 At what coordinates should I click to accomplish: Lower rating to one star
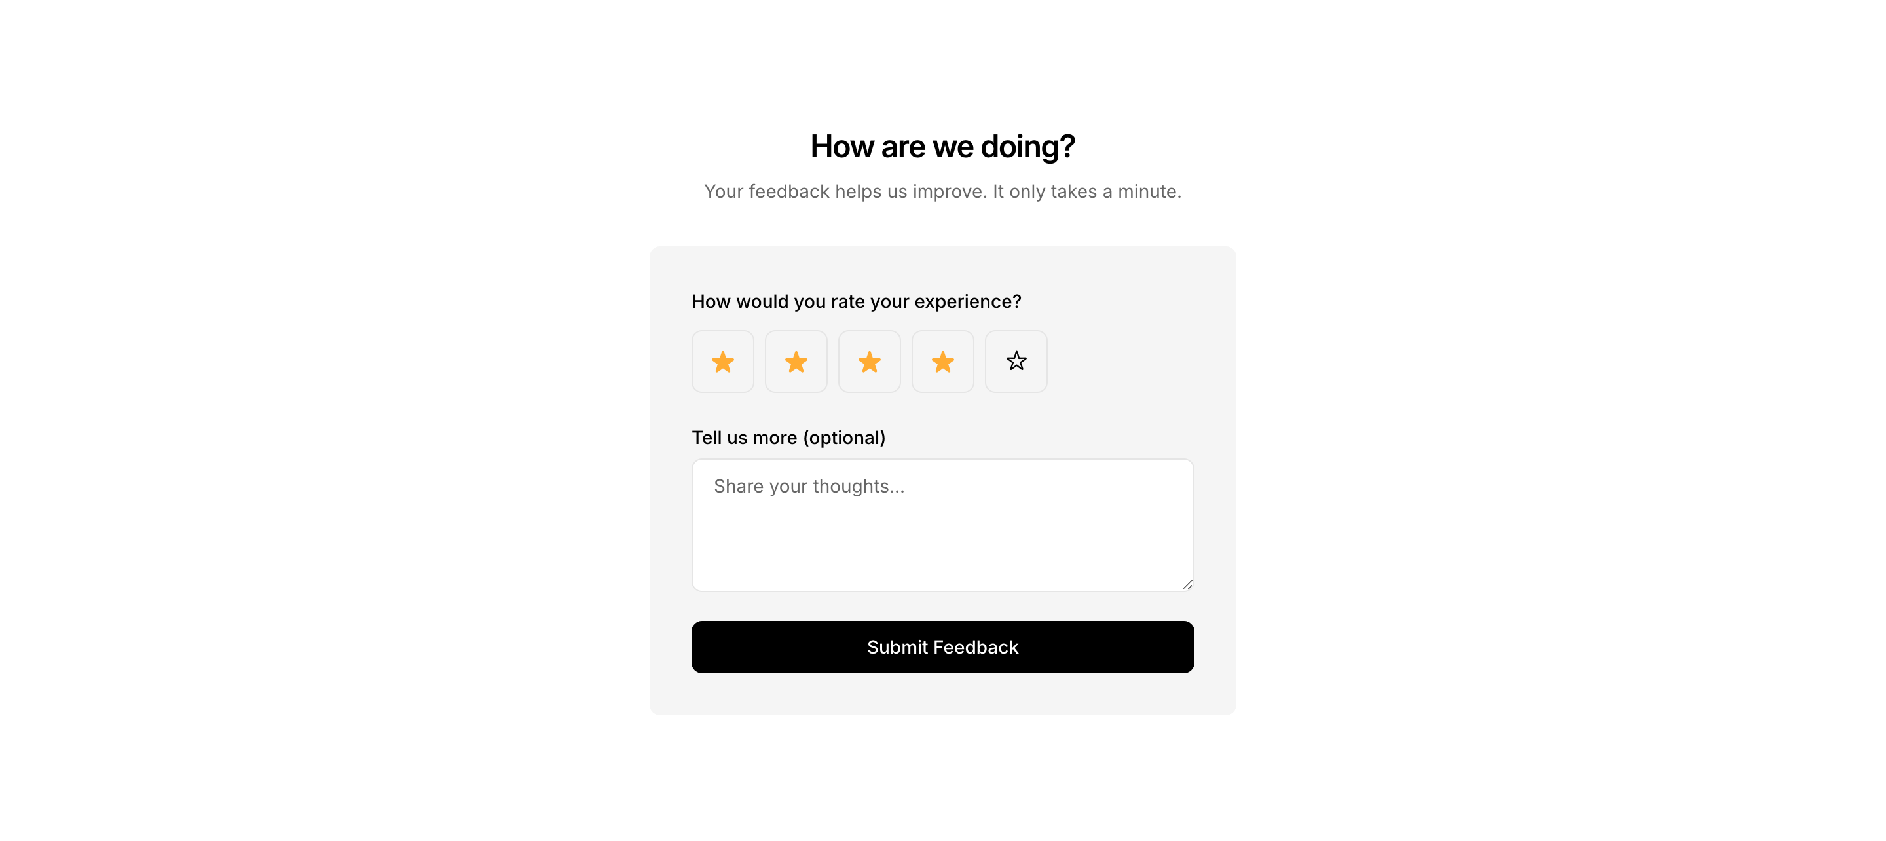click(722, 361)
